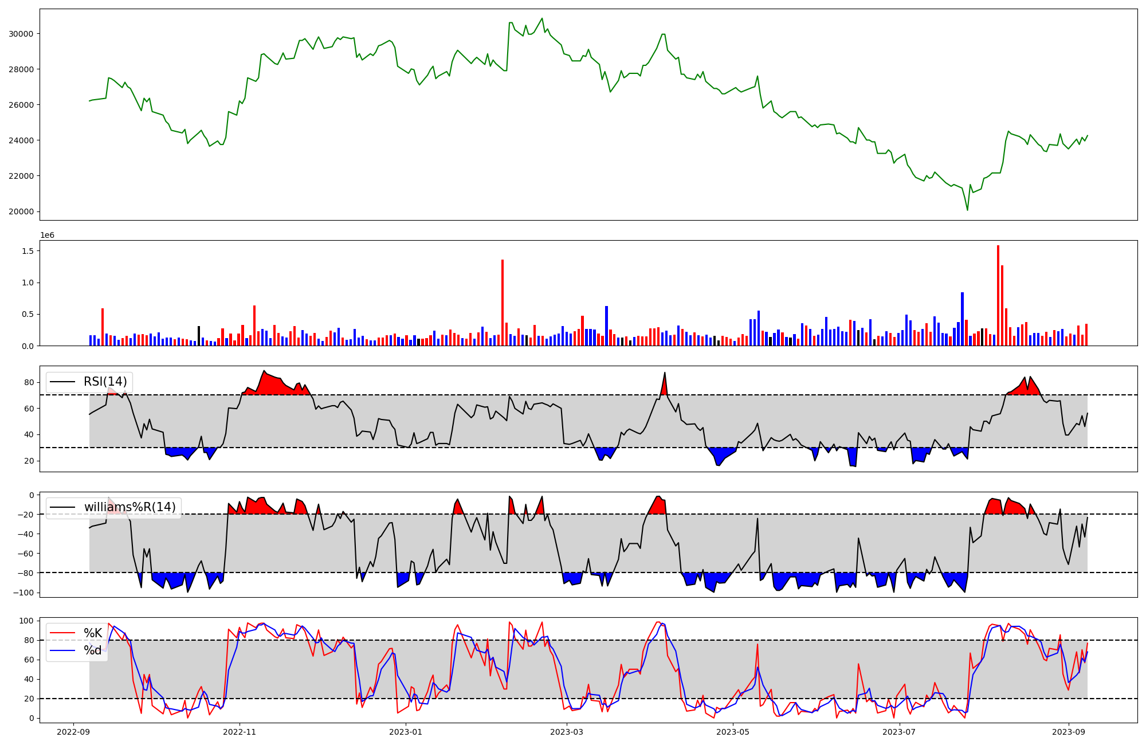1146x745 pixels.
Task: Click the 2022-09 x-axis date label
Action: pos(73,732)
